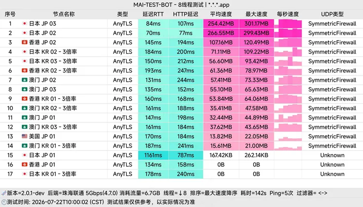Click the Japan flag beside 日本 JP 02

[25, 33]
